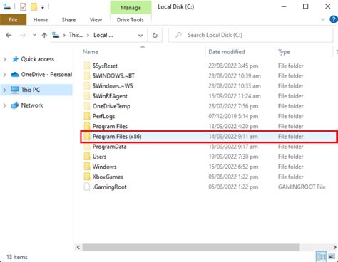Select the .GamingRoot file icon

point(87,187)
